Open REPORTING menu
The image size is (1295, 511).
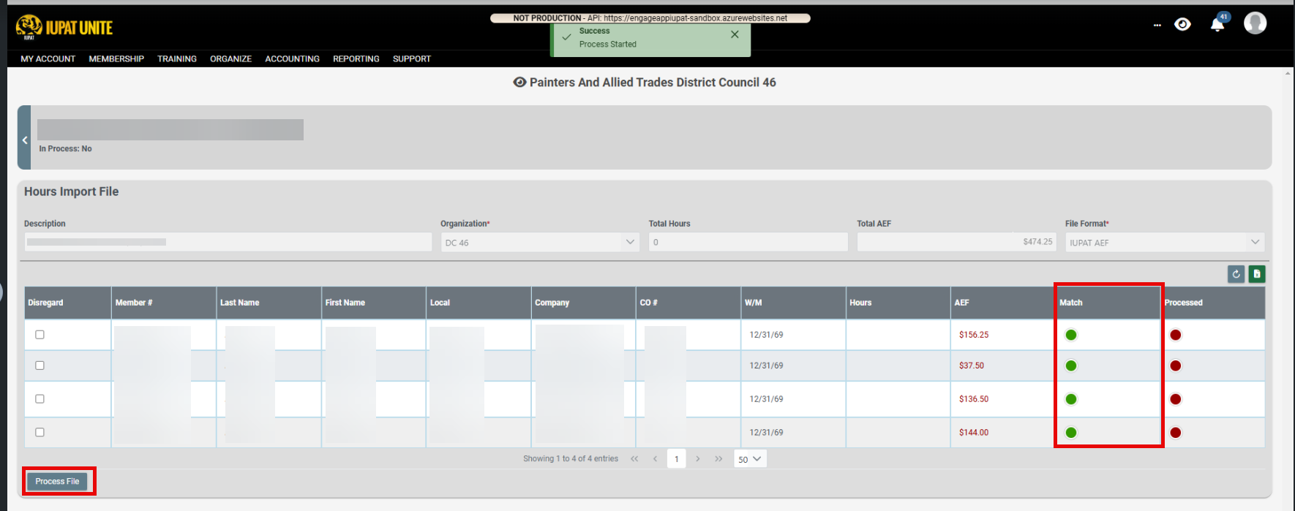pyautogui.click(x=356, y=59)
